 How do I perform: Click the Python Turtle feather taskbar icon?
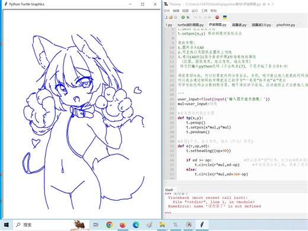coord(202,224)
